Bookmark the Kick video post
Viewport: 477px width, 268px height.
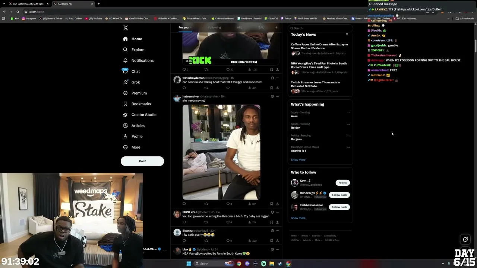click(x=271, y=69)
